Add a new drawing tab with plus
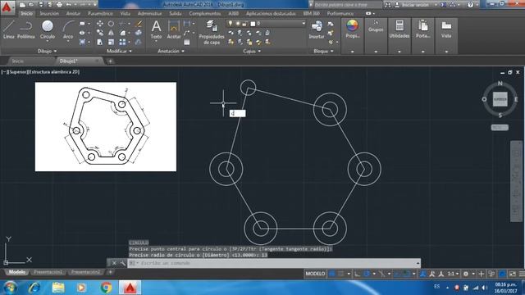 [110, 61]
